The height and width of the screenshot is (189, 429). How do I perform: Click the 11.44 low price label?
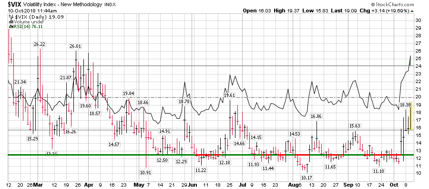point(267,168)
